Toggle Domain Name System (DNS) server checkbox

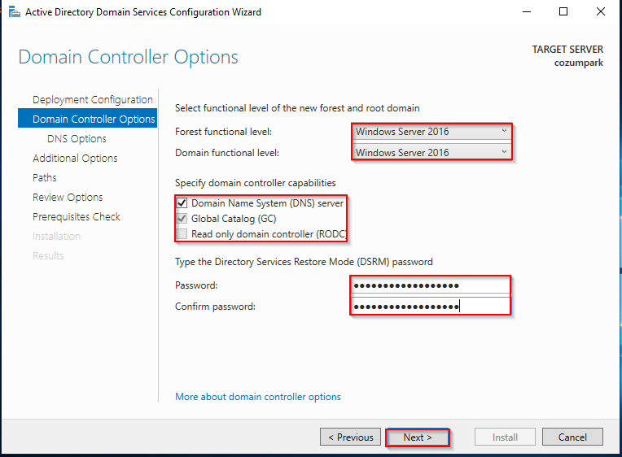(x=182, y=203)
